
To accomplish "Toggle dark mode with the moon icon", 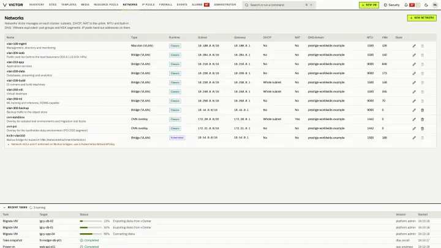I will tap(426, 5).
